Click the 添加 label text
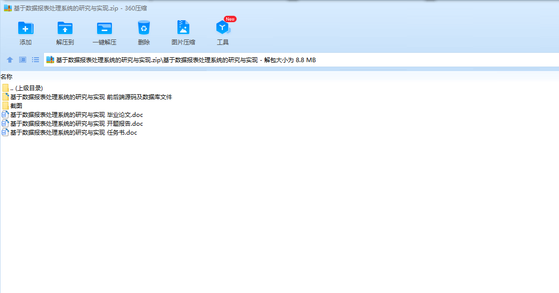559x293 pixels. (25, 42)
